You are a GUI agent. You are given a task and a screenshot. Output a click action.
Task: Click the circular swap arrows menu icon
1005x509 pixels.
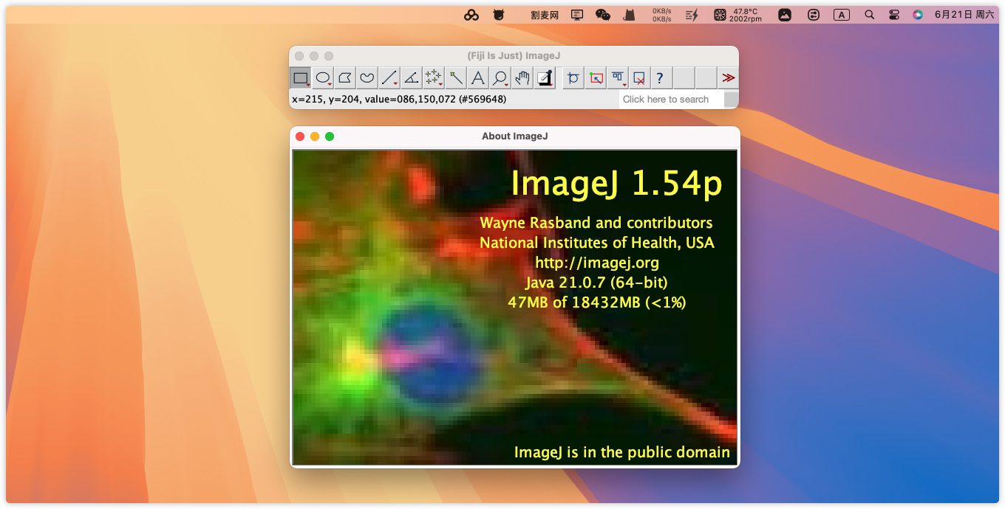point(814,15)
